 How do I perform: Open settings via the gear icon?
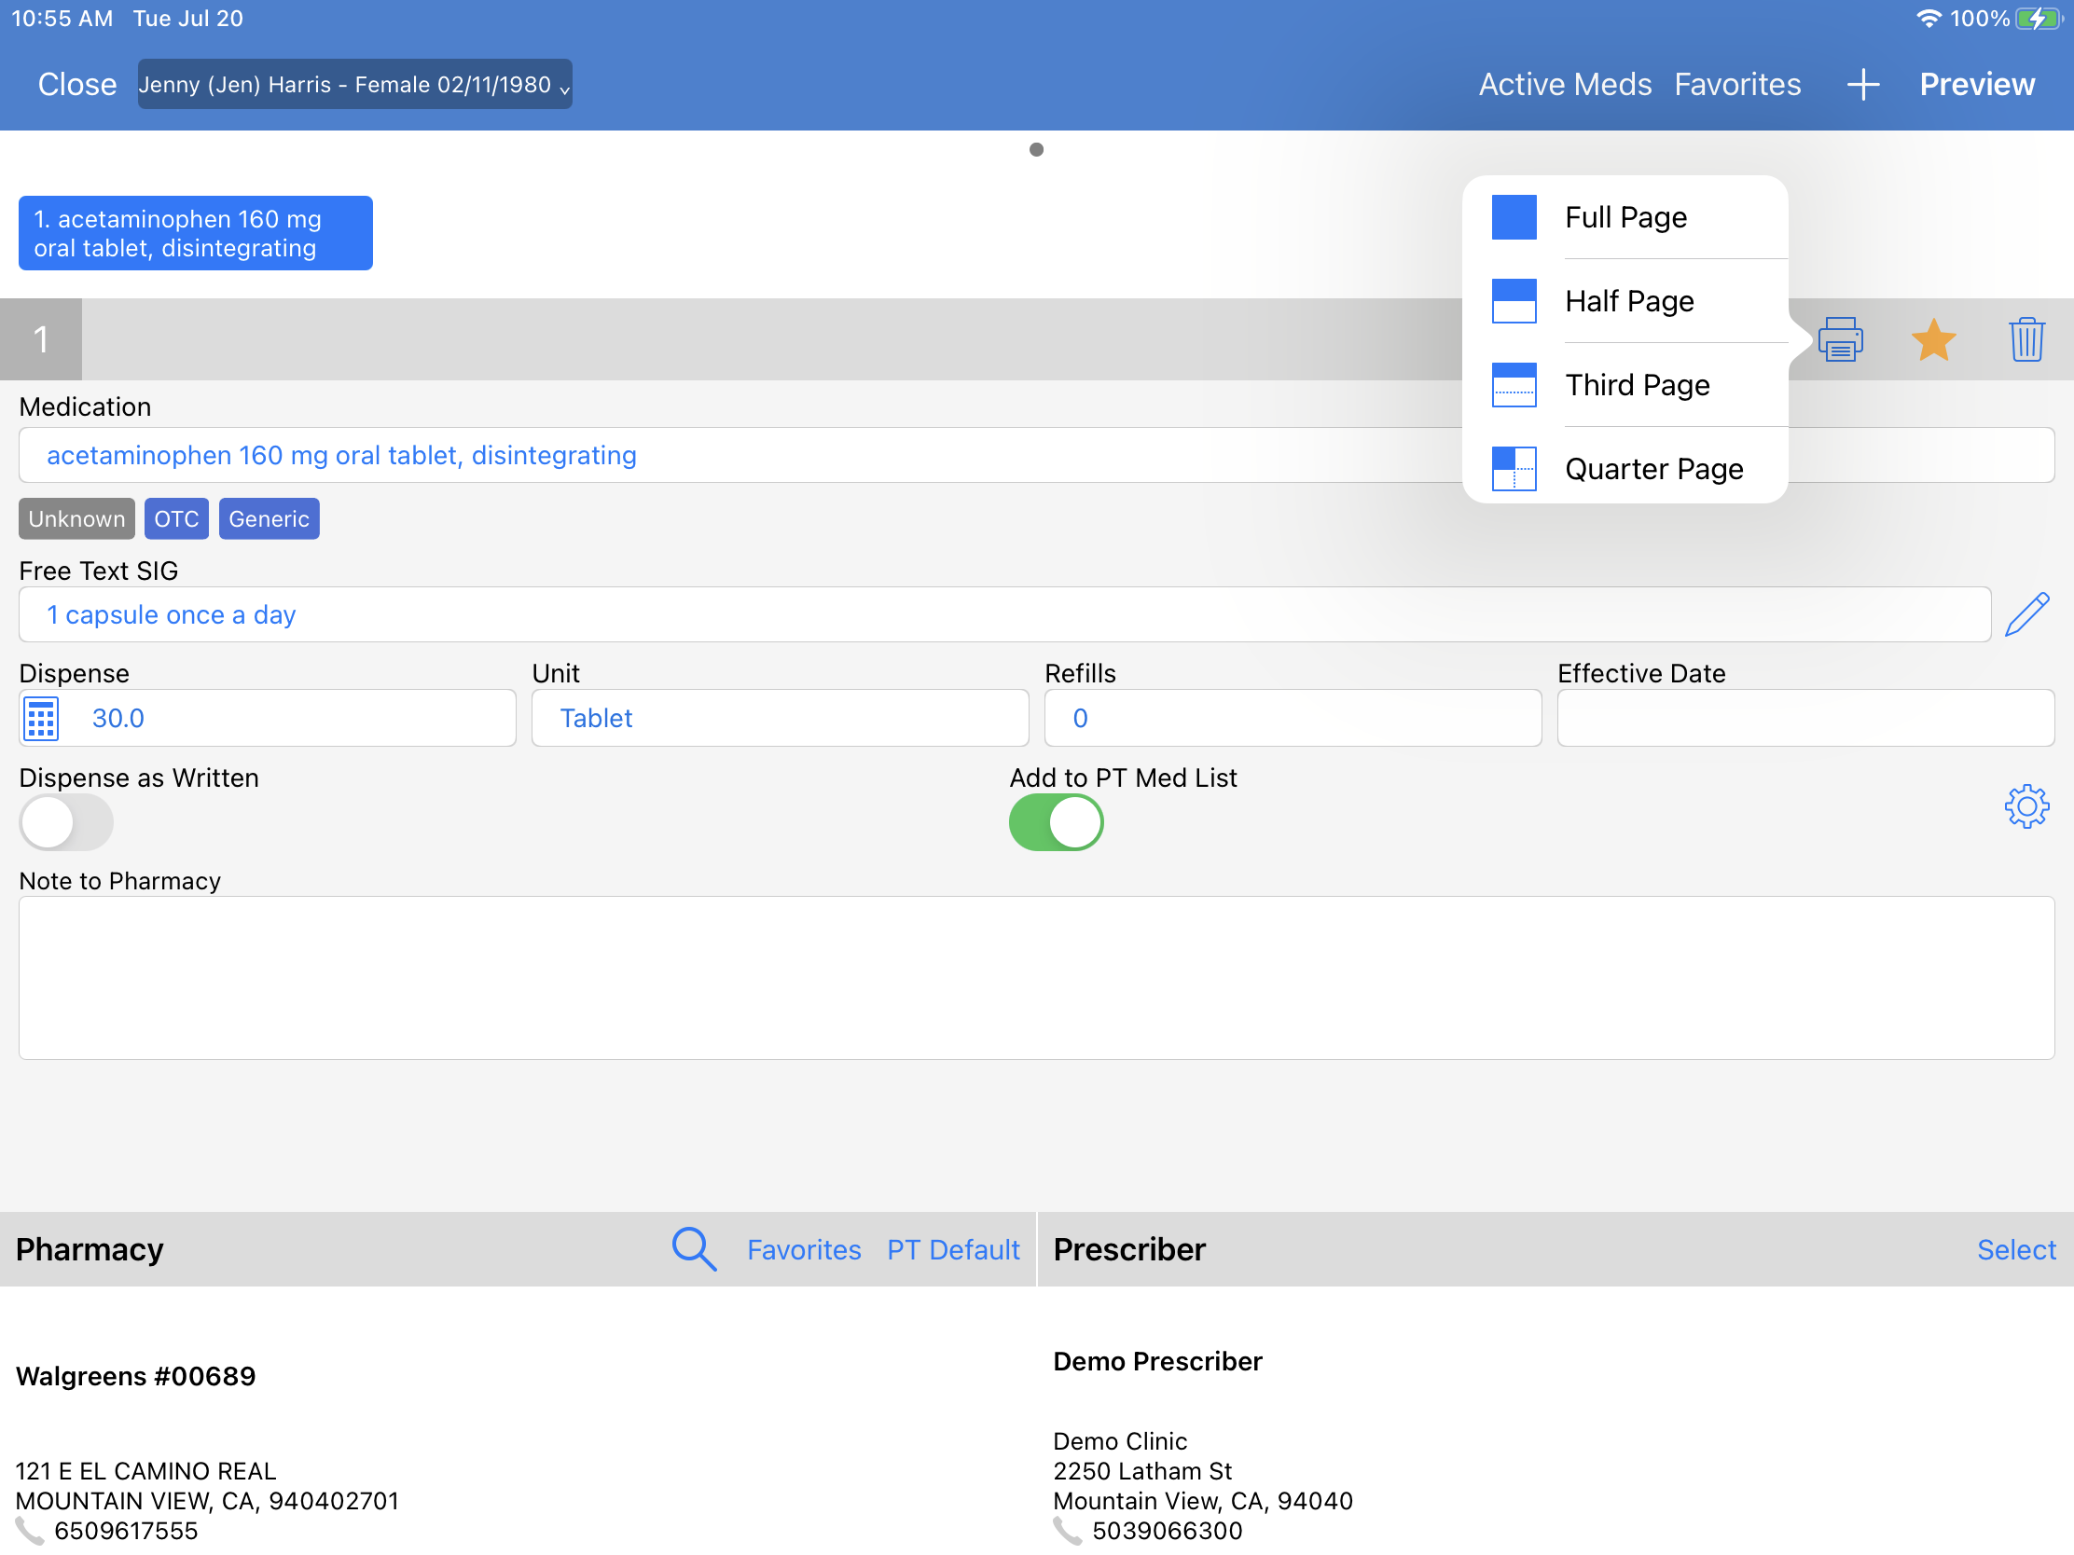coord(2026,806)
